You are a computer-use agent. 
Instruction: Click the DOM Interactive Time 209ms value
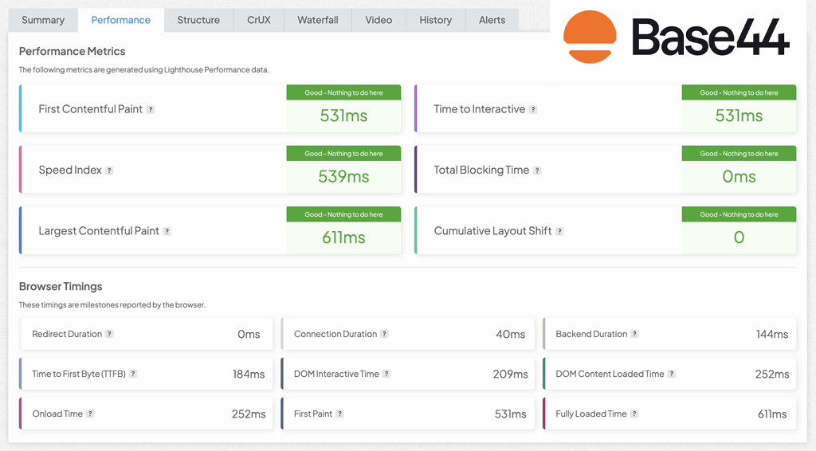tap(511, 374)
